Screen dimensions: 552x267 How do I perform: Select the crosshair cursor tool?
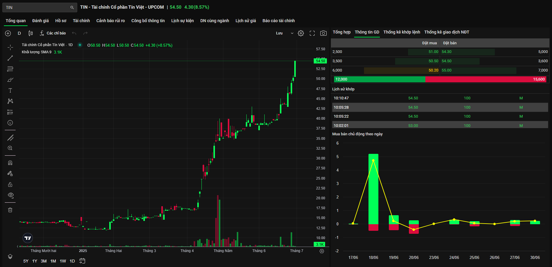tap(10, 47)
